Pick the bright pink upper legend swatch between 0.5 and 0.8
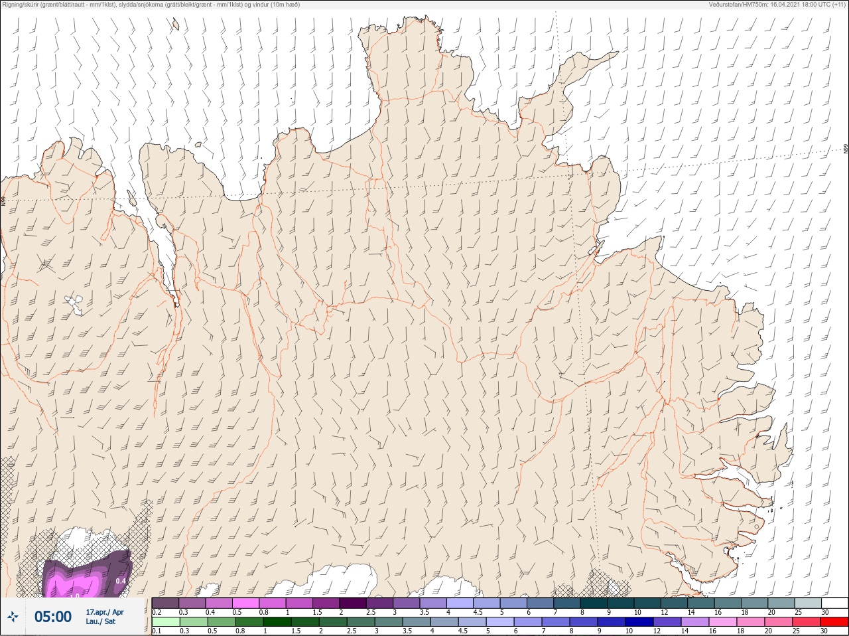Screen dimensions: 849x636 pyautogui.click(x=246, y=603)
